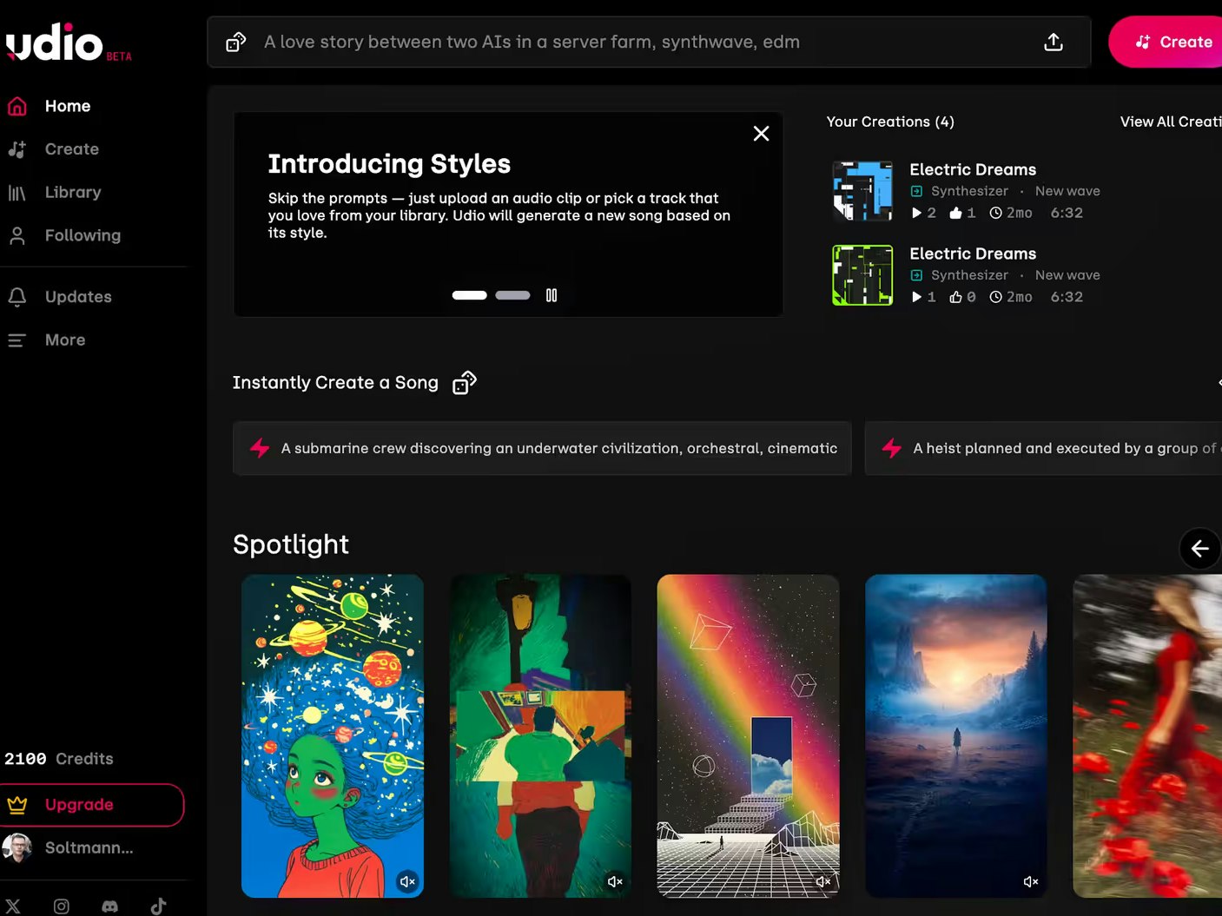Open Instagram icon in sidebar footer
This screenshot has height=916, width=1222.
coord(62,906)
